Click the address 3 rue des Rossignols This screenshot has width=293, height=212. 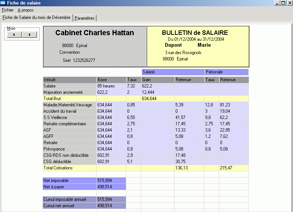point(183,53)
